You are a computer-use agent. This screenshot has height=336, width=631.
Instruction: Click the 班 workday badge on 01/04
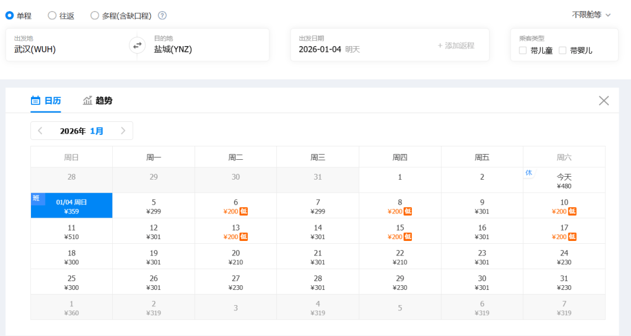click(36, 198)
